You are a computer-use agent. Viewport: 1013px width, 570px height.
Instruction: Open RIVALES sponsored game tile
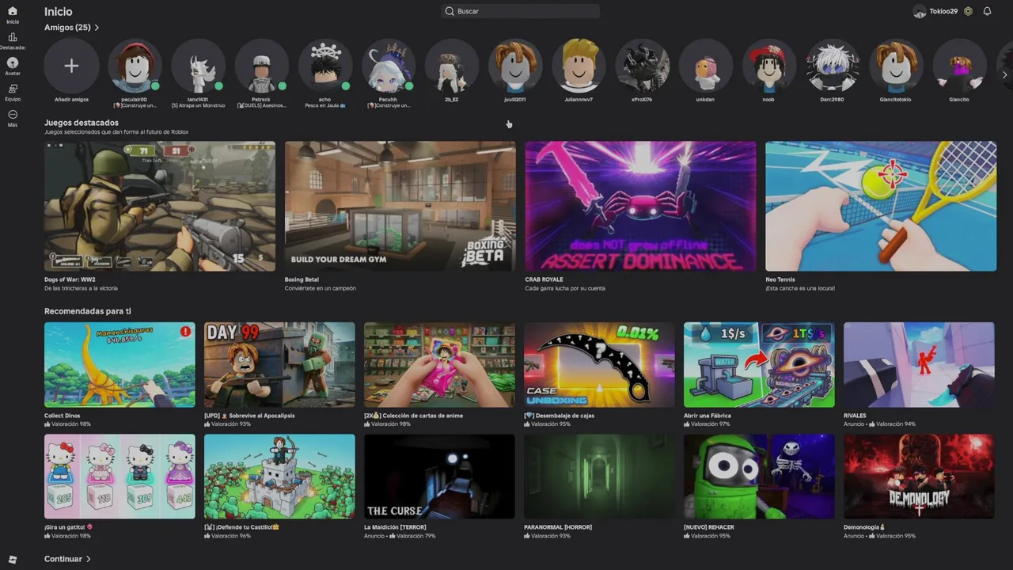[919, 364]
